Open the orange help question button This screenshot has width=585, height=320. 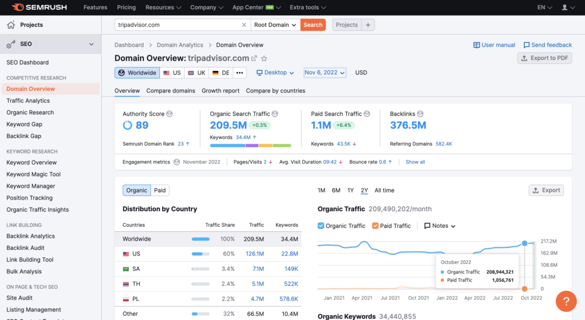click(x=566, y=301)
